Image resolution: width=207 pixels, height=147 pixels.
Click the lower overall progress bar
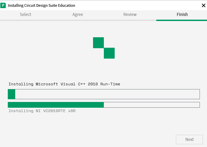click(x=104, y=105)
